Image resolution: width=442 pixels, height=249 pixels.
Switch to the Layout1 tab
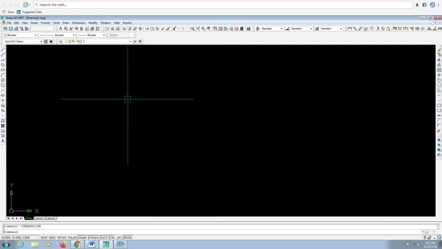point(39,218)
